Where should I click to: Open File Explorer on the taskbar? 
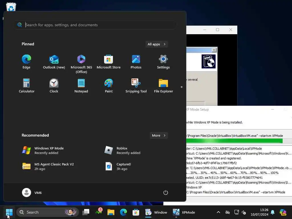point(111,212)
